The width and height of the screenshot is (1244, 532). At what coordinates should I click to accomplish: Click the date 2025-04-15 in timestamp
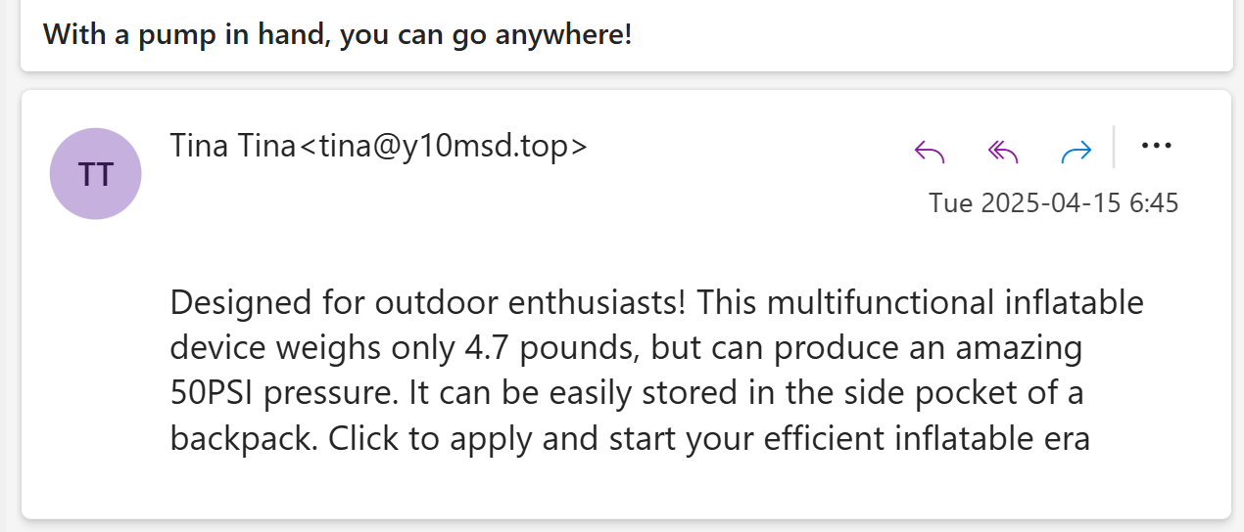(1052, 203)
